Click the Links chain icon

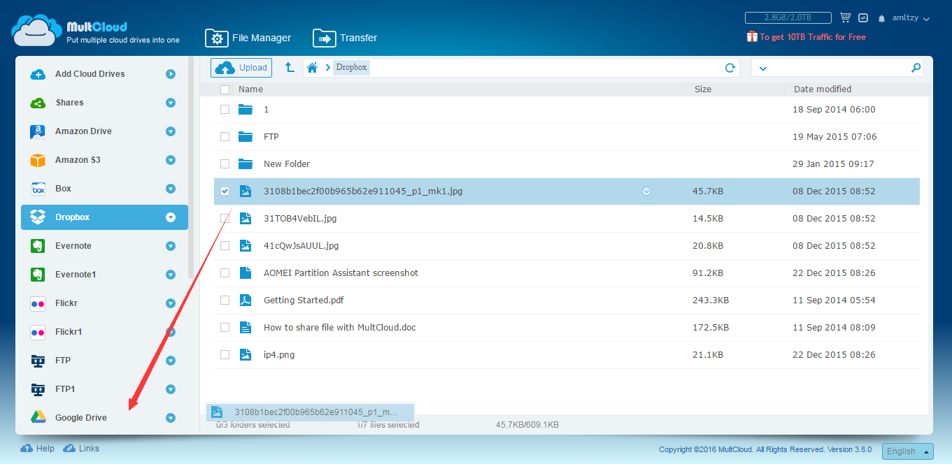pos(69,449)
